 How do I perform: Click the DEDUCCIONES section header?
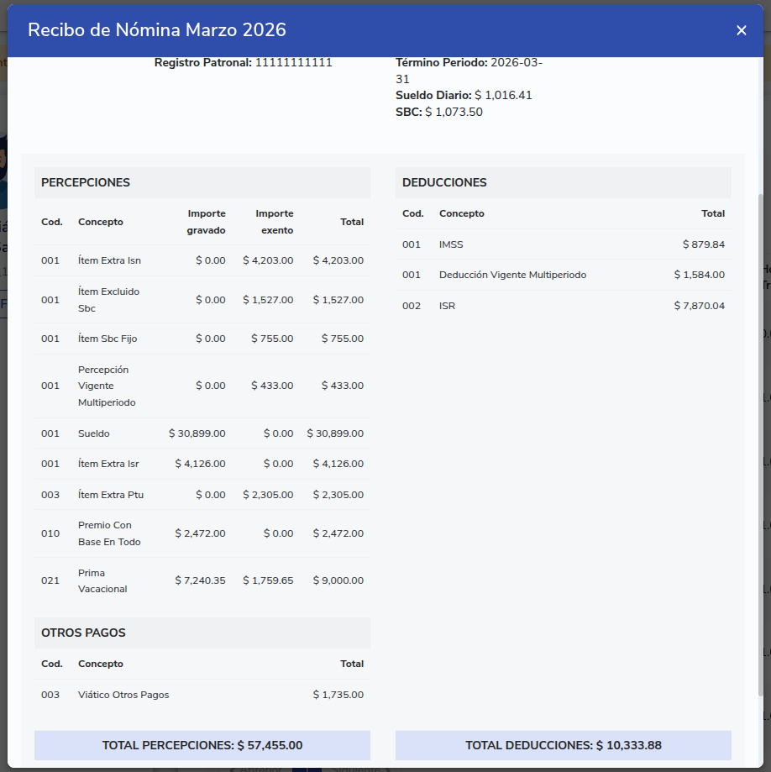[x=563, y=182]
